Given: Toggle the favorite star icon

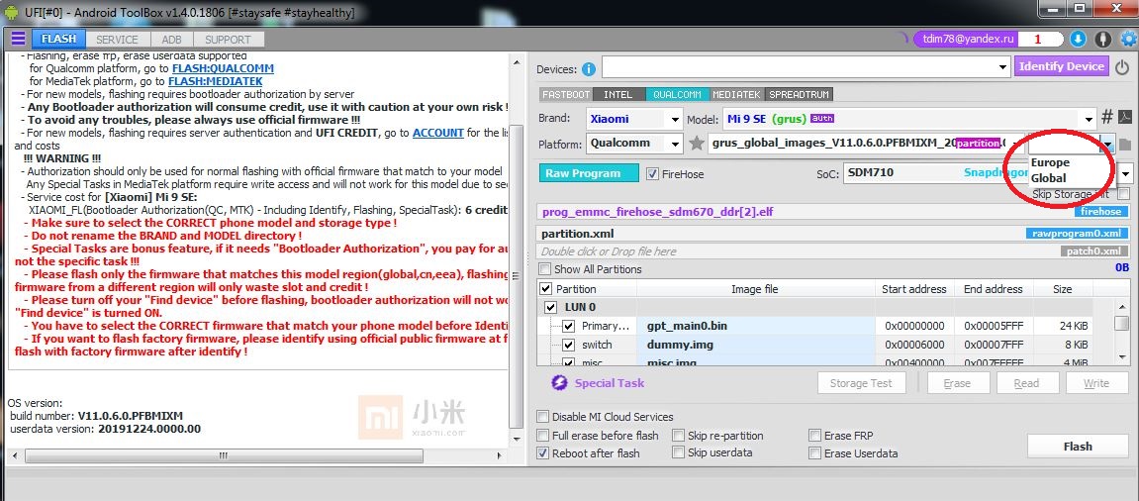Looking at the screenshot, I should pos(696,144).
